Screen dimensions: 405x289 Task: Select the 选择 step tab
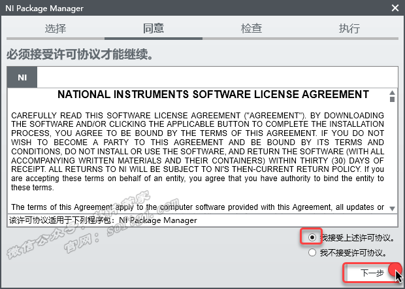pos(56,28)
